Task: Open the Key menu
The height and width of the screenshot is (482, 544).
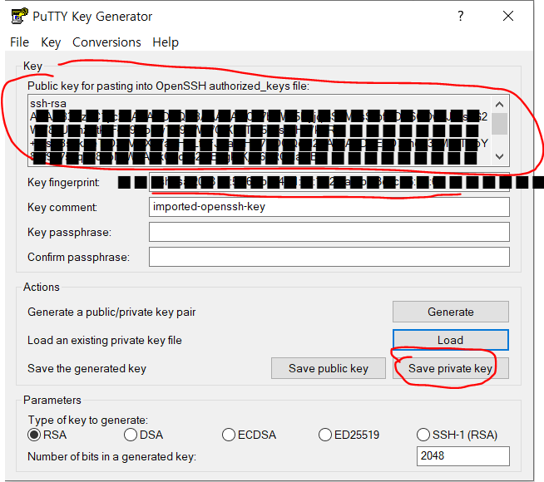Action: (51, 42)
